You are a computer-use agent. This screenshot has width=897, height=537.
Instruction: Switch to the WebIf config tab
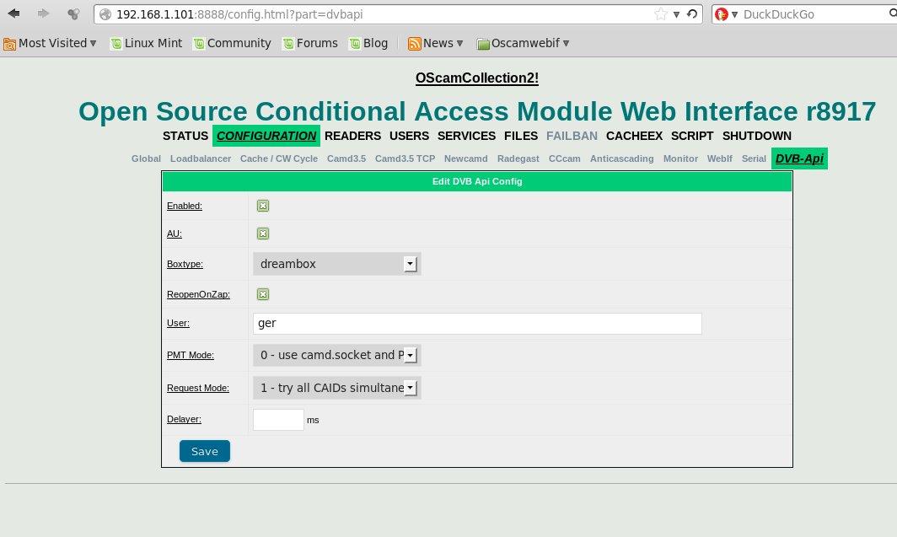[719, 159]
